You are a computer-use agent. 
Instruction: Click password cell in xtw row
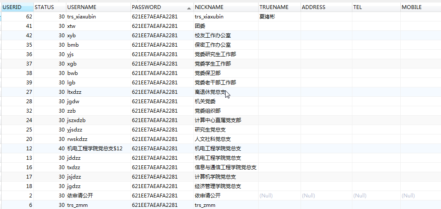click(162, 26)
